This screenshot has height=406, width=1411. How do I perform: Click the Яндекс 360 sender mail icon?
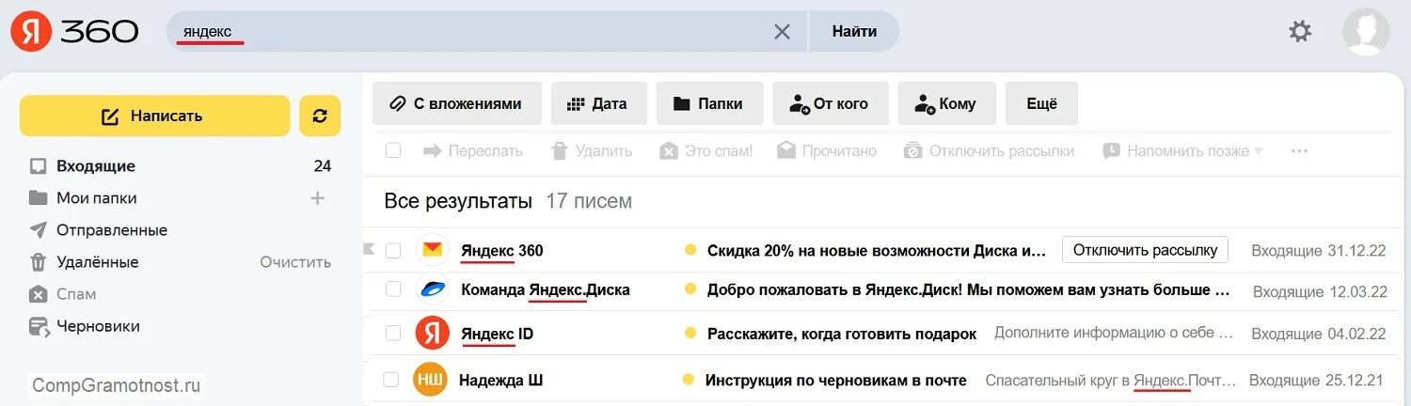tap(433, 250)
